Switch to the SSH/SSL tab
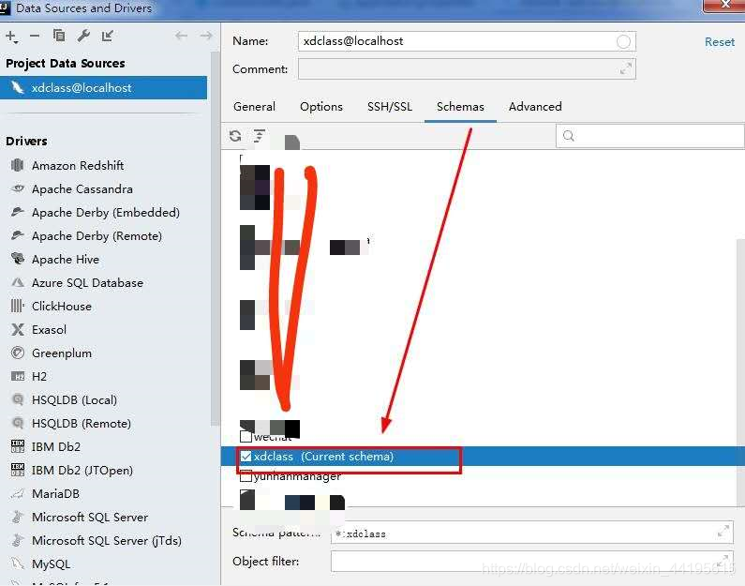The image size is (745, 586). [390, 107]
